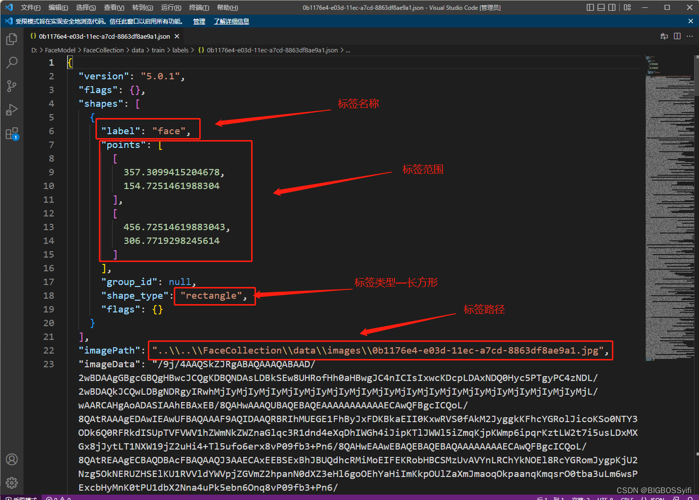The width and height of the screenshot is (699, 500).
Task: Click the "points" key
Action: (x=123, y=145)
